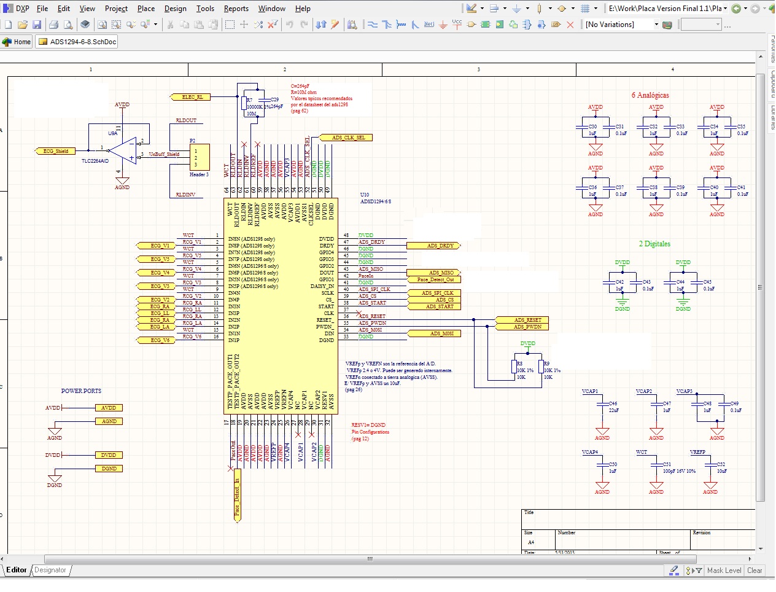Expand the No Variations combo box
Screen dimensions: 776x592
click(x=656, y=25)
